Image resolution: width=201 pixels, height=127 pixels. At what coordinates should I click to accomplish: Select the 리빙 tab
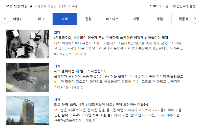[136, 19]
